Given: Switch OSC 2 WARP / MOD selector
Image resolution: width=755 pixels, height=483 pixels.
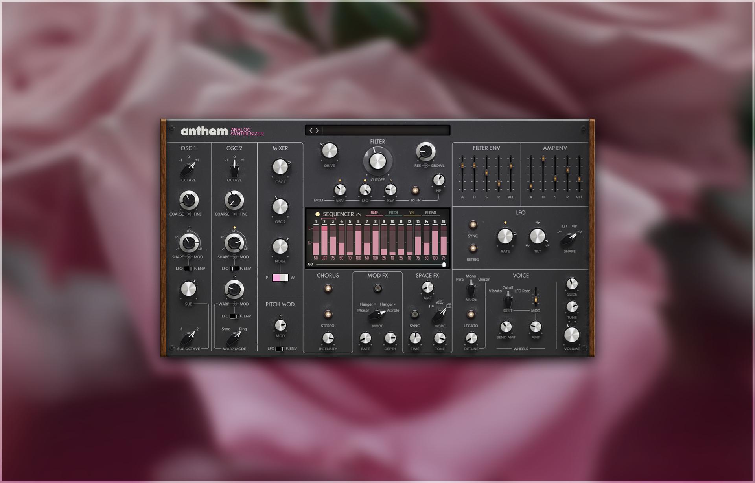Looking at the screenshot, I should tap(234, 304).
